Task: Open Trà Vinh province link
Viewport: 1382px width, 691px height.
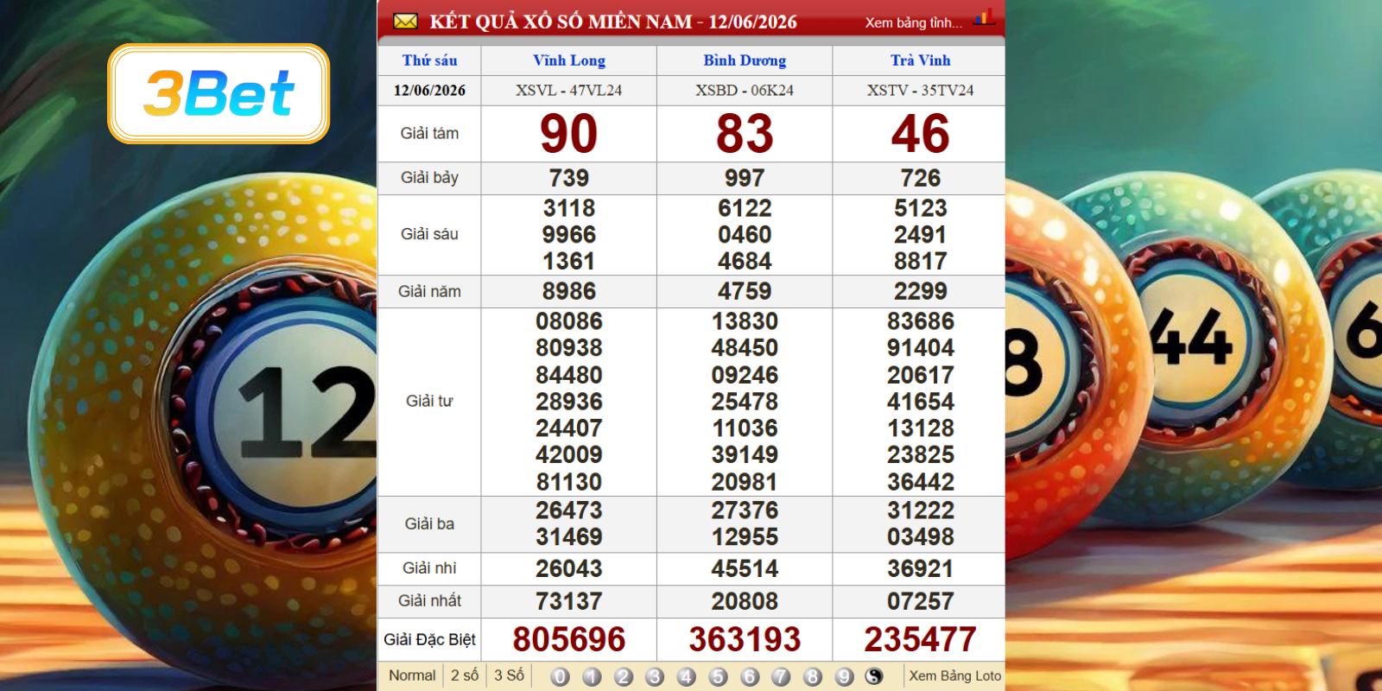Action: click(921, 60)
